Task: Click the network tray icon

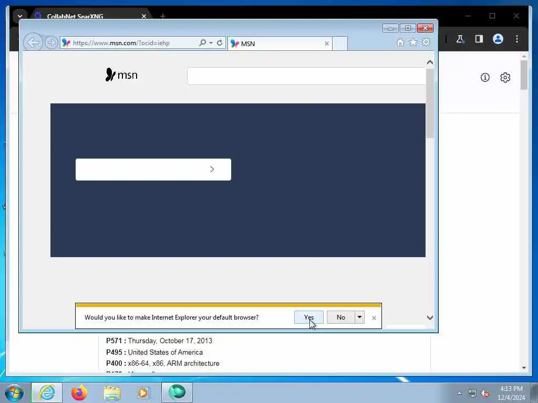Action: [x=472, y=393]
